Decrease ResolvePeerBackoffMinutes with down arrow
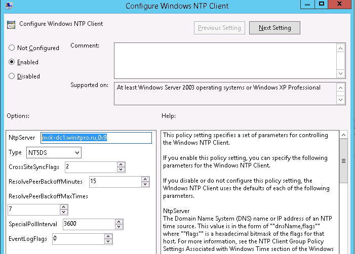The image size is (355, 254). 145,184
